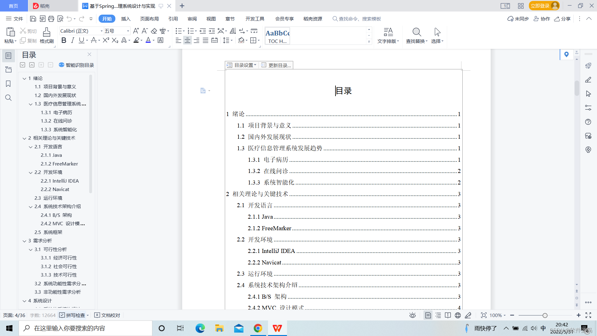The image size is (597, 336).
Task: Apply bold formatting to text
Action: point(64,40)
